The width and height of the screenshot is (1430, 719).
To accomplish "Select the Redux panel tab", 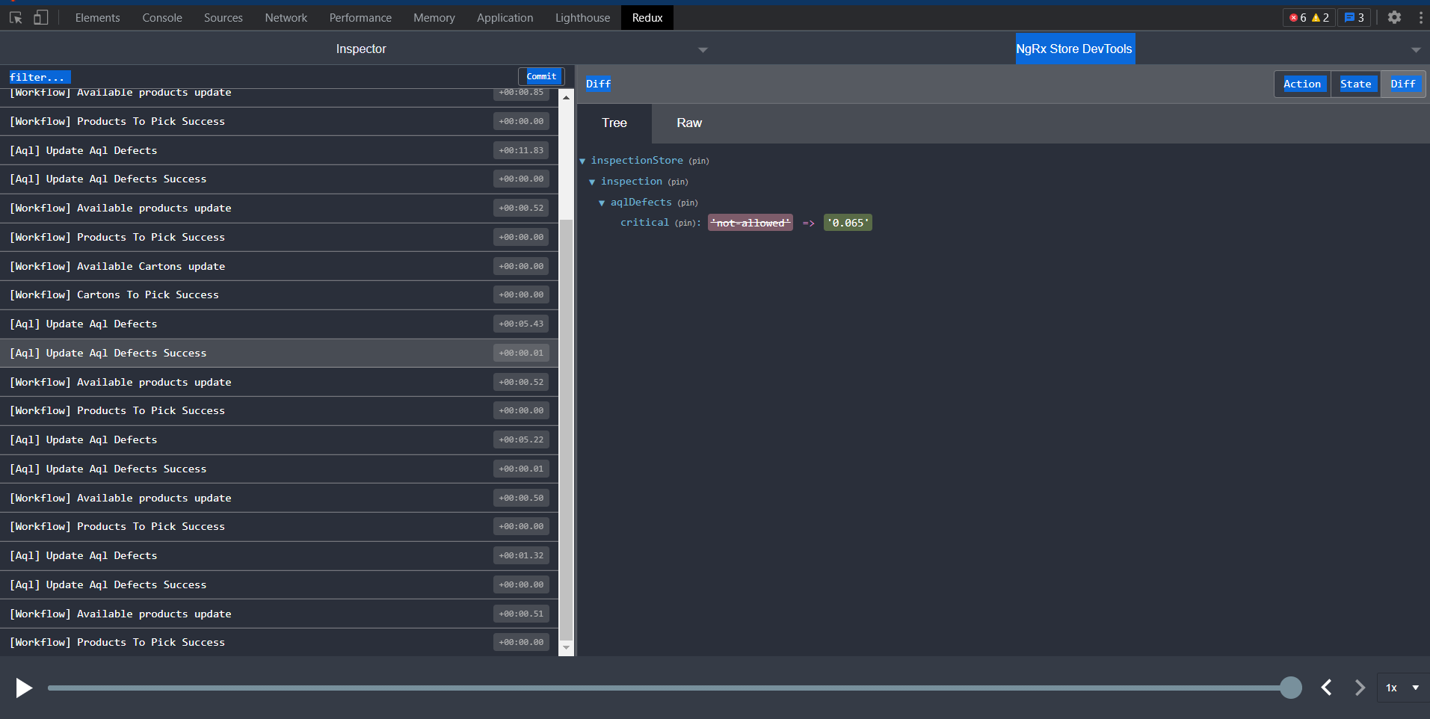I will pyautogui.click(x=647, y=17).
